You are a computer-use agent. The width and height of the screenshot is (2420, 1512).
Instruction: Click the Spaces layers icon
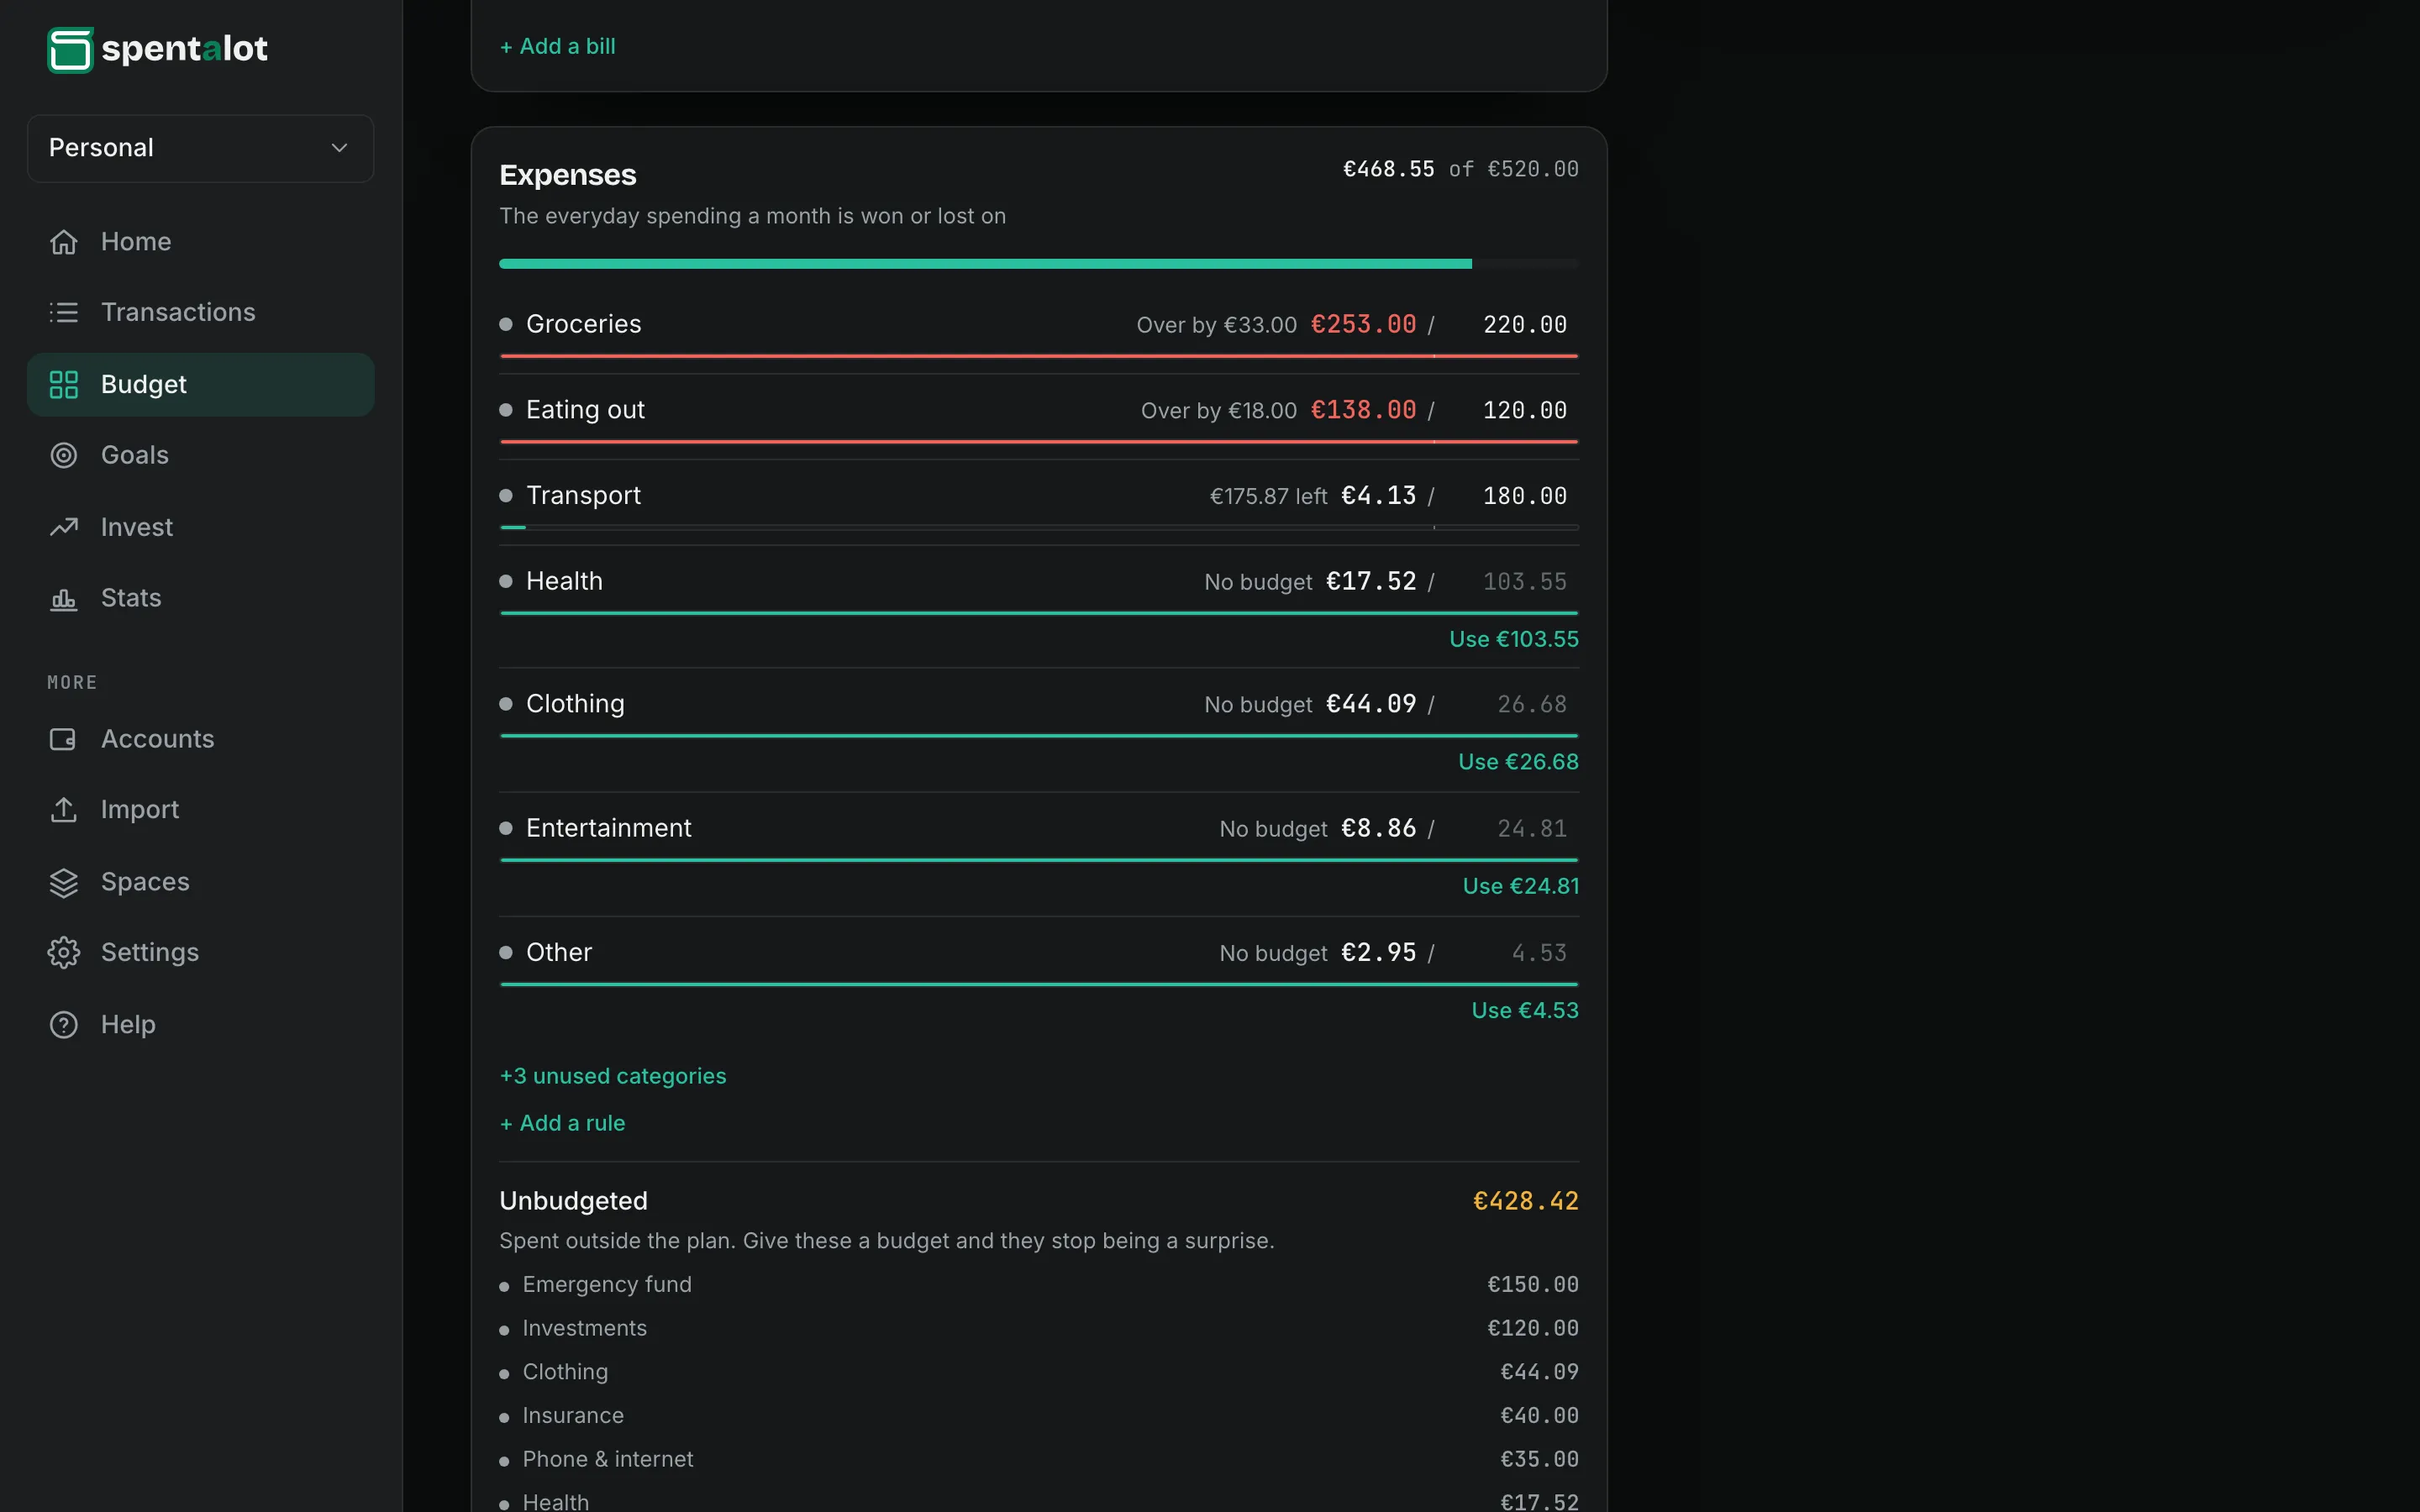pos(64,882)
